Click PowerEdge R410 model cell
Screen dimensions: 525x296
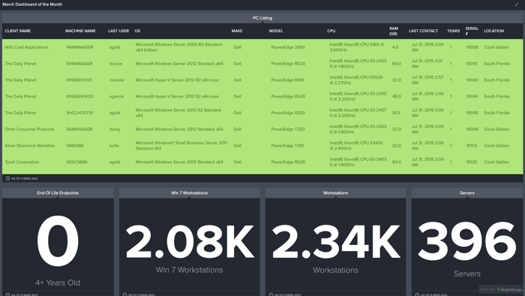tap(287, 80)
